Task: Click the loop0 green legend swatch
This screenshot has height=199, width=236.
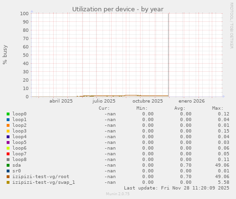Action: (x=8, y=114)
